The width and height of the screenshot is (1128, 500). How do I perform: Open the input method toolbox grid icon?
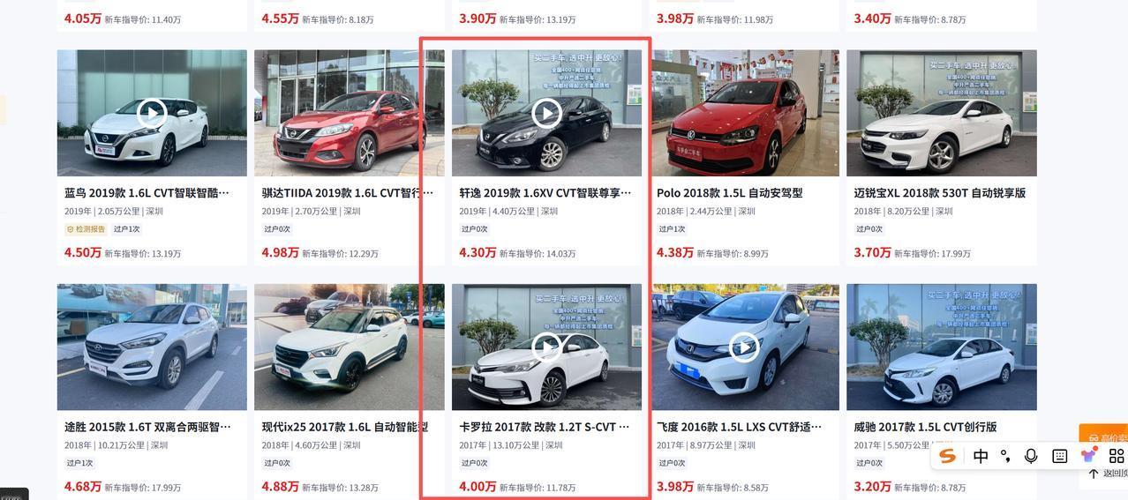[x=1117, y=456]
